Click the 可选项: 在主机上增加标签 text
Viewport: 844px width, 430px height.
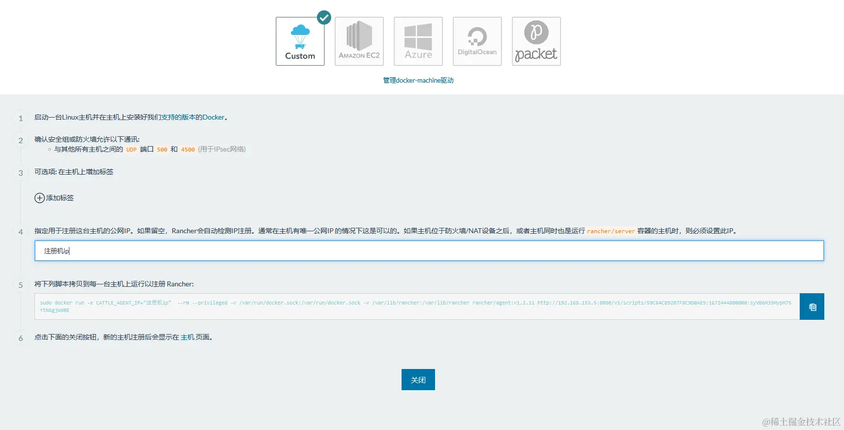point(74,172)
